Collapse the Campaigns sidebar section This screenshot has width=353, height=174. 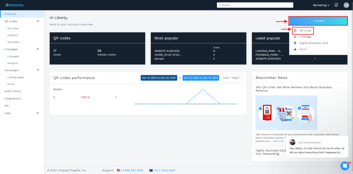[x=38, y=70]
